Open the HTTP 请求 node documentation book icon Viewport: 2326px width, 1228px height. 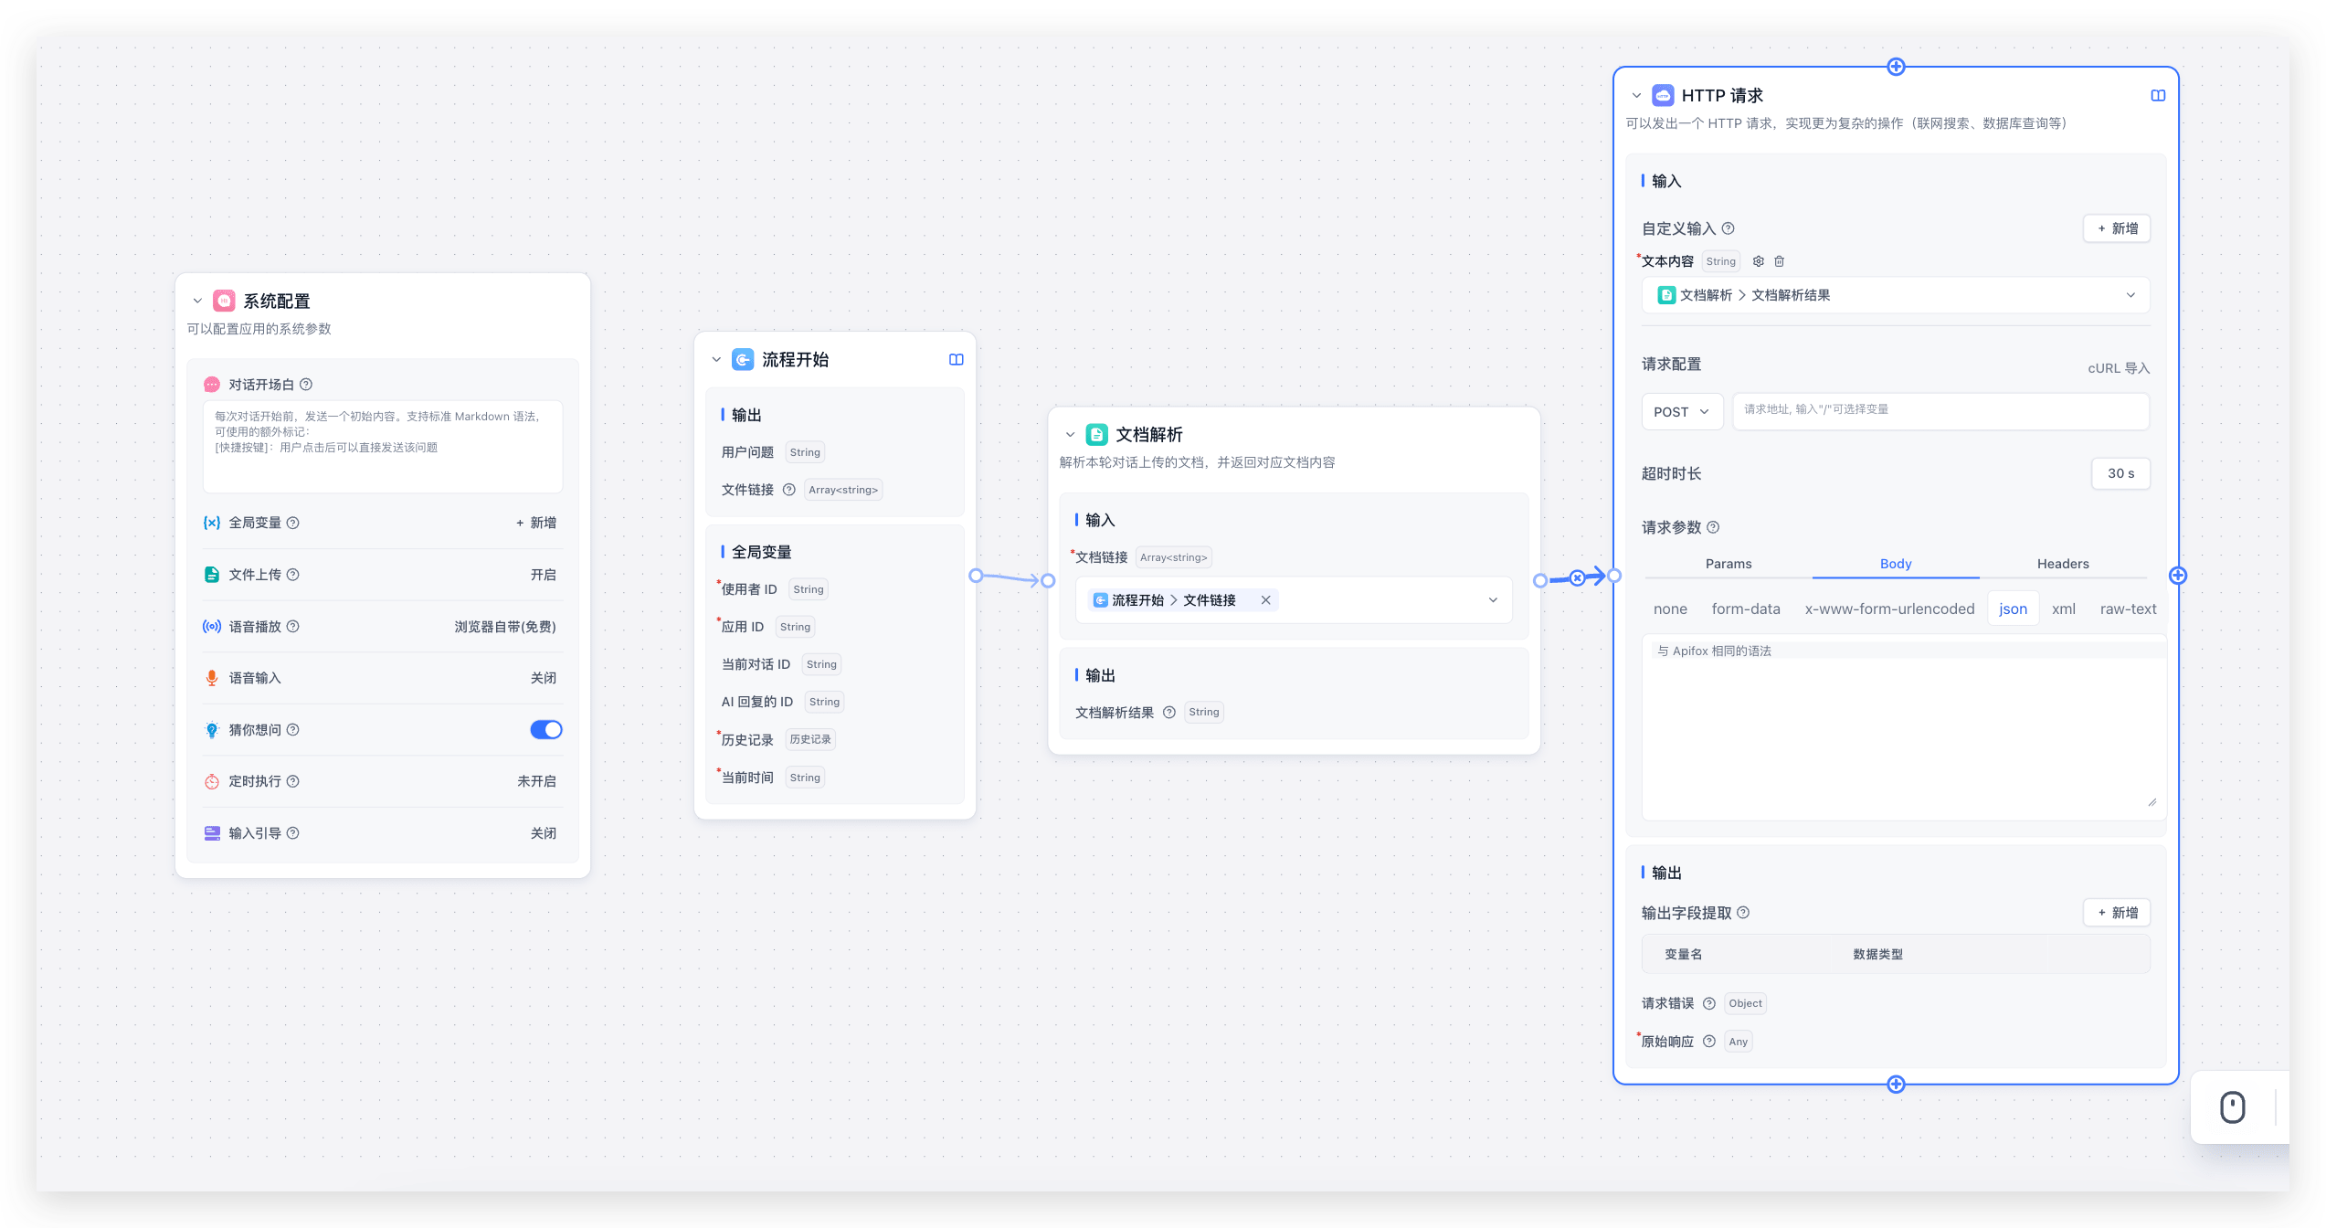pyautogui.click(x=2158, y=96)
